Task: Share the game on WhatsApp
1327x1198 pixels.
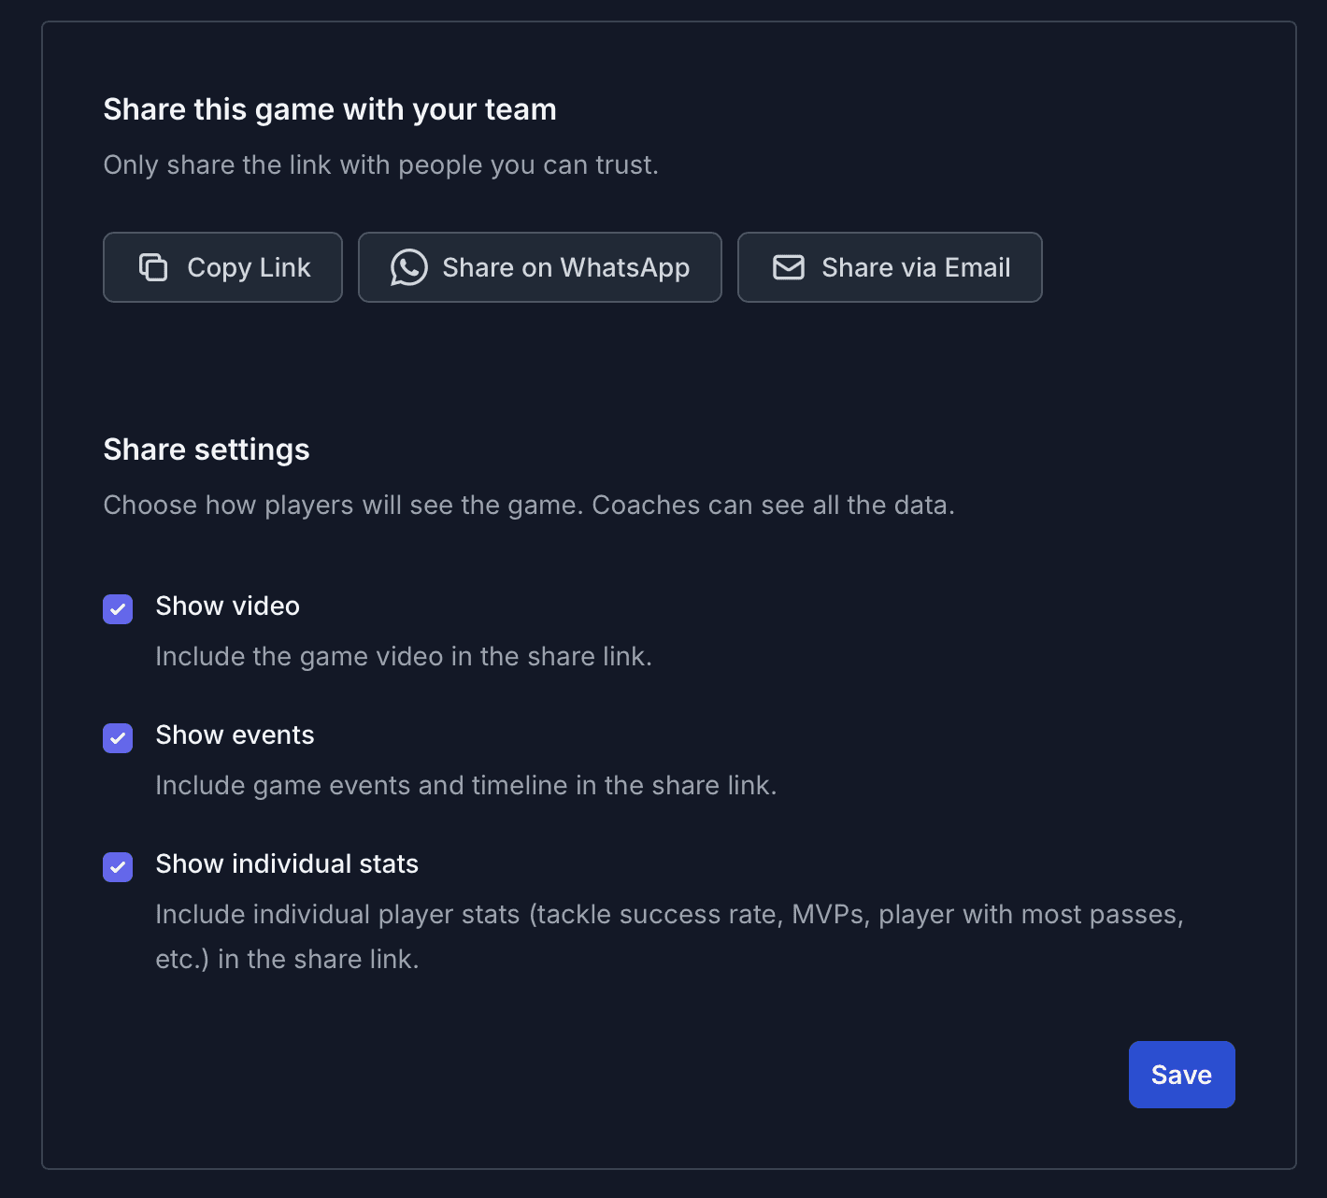Action: (540, 267)
